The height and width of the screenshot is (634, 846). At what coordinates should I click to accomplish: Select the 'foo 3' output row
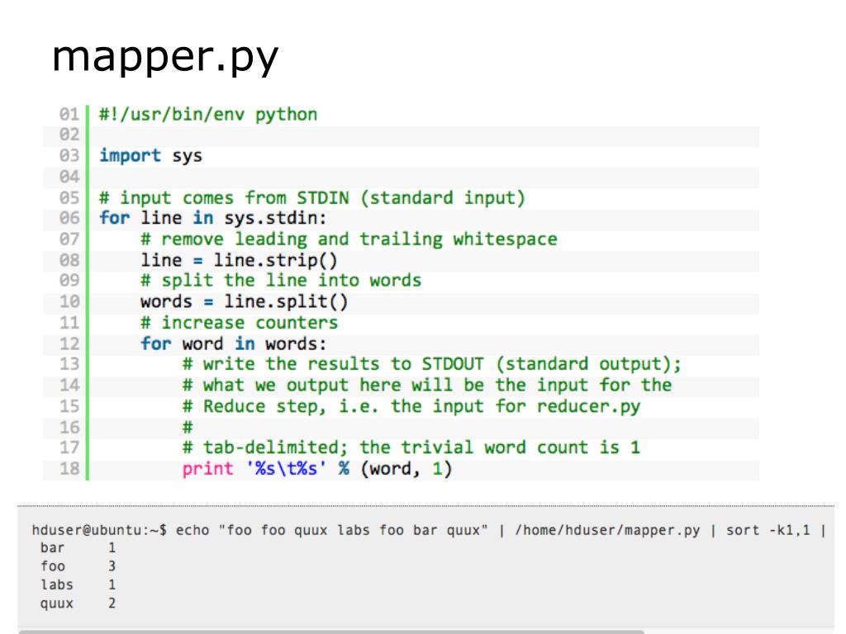[x=78, y=566]
